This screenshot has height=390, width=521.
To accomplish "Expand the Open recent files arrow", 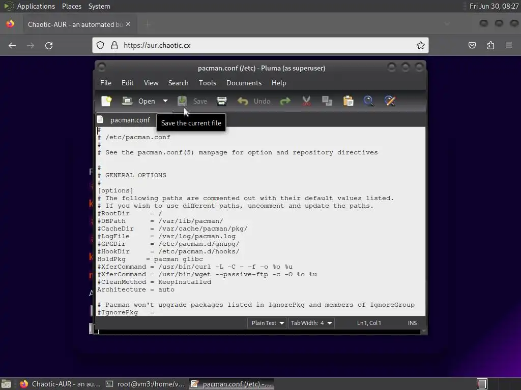I will coord(165,101).
